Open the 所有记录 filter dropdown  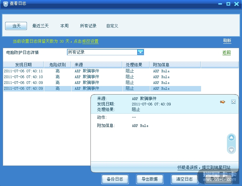(140, 52)
